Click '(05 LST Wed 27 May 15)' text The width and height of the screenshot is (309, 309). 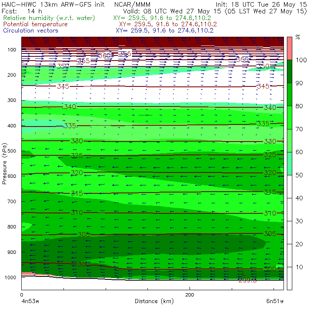pos(266,11)
